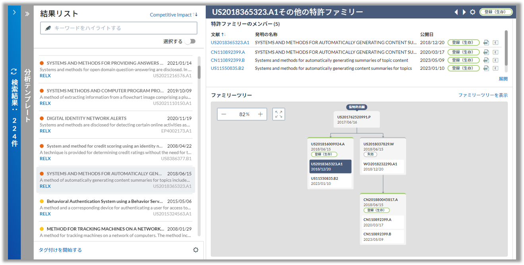Open result list settings gear icon
Screen dimensions: 524x265
(195, 250)
